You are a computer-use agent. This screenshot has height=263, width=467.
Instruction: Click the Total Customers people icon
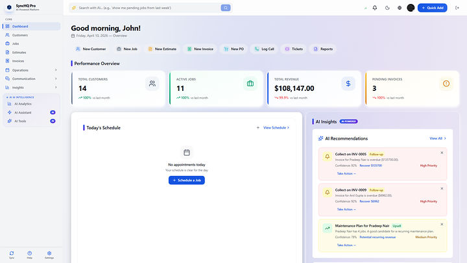tap(152, 84)
